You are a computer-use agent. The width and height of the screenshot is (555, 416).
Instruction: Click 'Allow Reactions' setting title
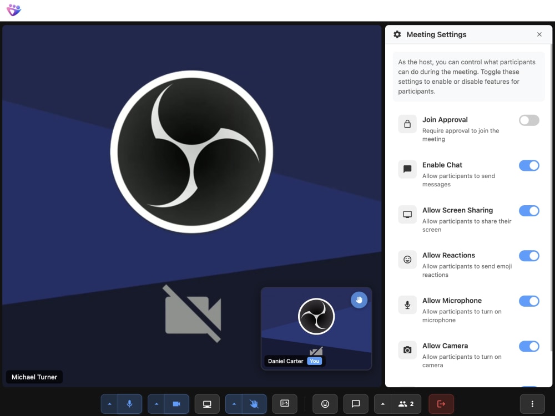tap(448, 255)
